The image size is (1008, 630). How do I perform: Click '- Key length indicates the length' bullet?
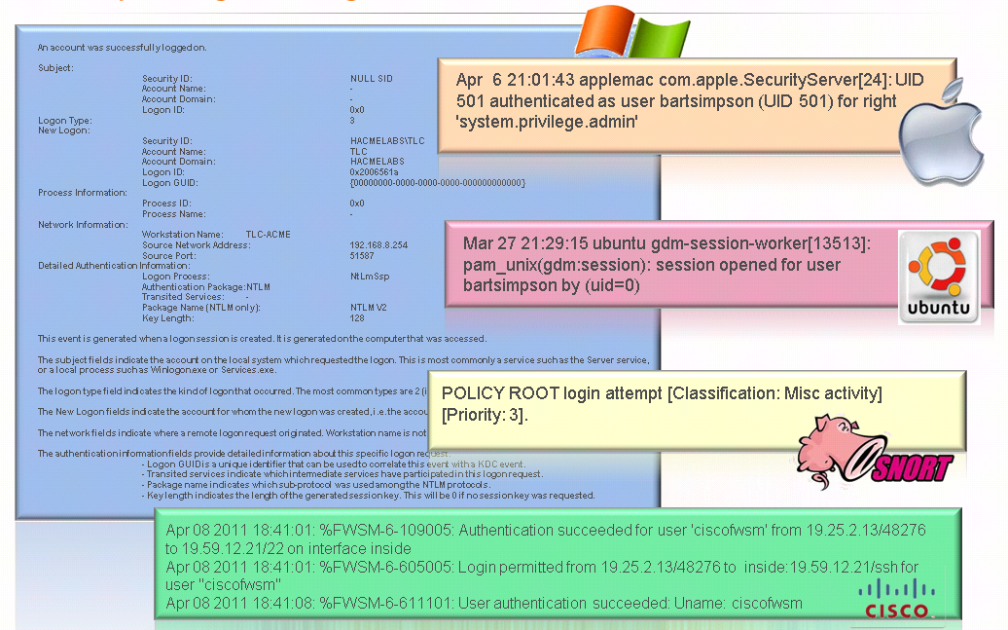coord(369,496)
